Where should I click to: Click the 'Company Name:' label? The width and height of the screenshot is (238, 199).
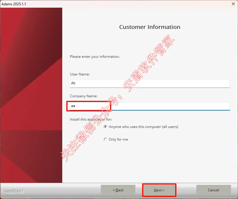click(84, 96)
